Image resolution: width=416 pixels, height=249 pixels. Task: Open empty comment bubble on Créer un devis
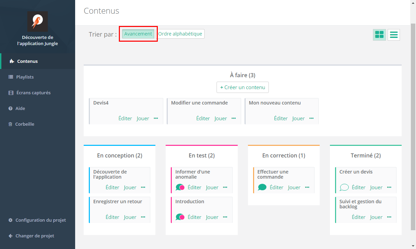coord(344,187)
